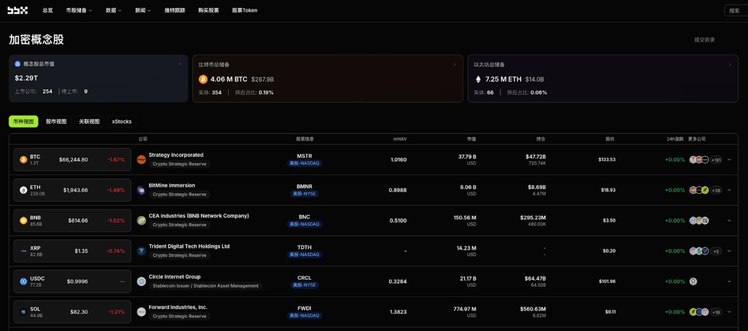
Task: Click the +191 more companies badge
Action: 716,160
